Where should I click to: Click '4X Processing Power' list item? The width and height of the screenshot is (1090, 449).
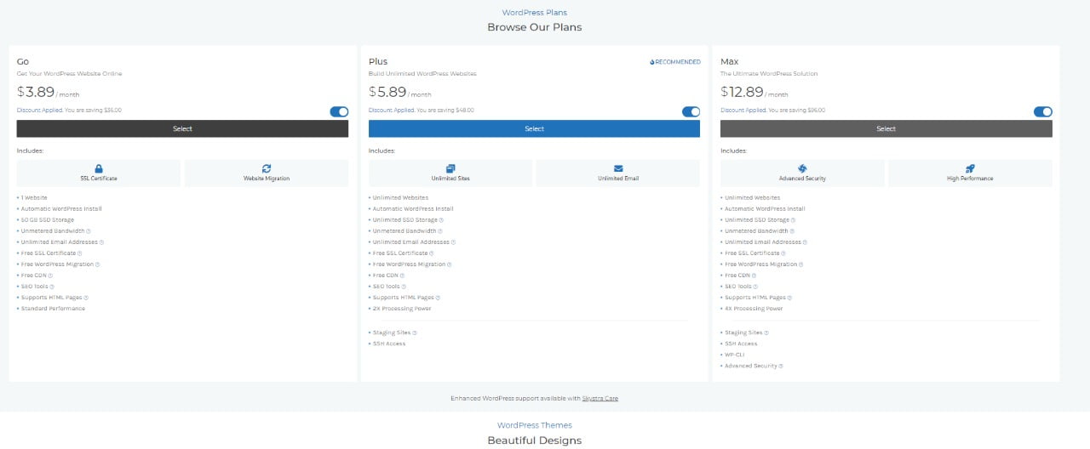754,308
